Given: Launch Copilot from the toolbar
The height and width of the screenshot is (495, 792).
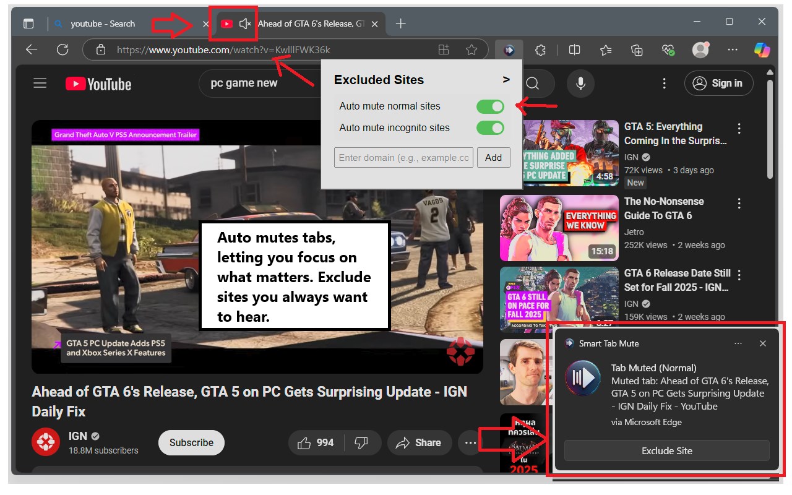Looking at the screenshot, I should (762, 50).
